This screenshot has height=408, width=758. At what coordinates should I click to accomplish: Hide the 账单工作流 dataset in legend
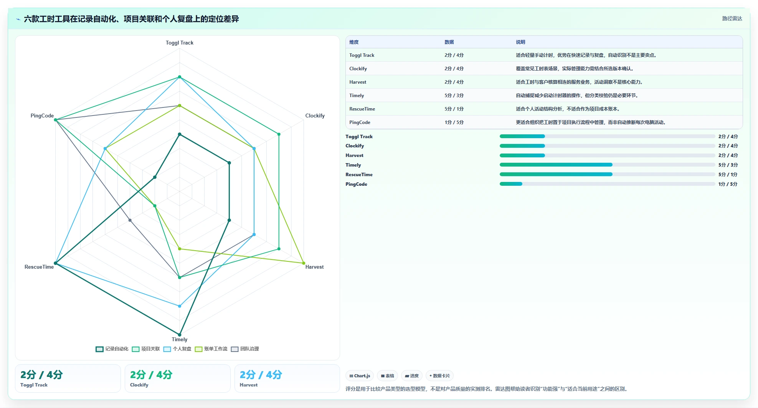tap(211, 349)
